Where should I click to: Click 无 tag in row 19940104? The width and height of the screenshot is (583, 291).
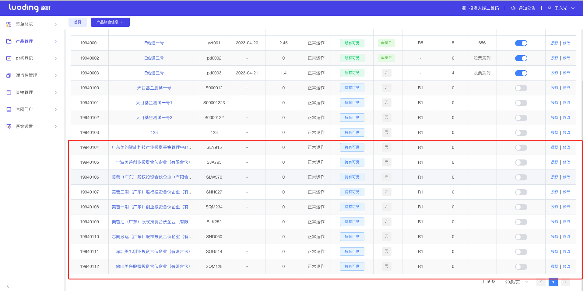(387, 147)
